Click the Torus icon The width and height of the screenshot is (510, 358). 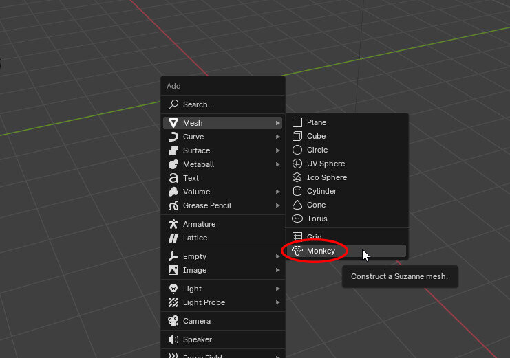[x=297, y=219]
